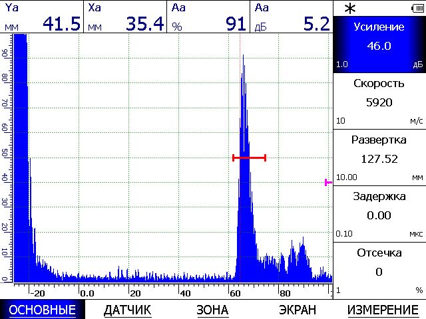Select the Отсечка reject parameter
The image size is (426, 319).
379,269
